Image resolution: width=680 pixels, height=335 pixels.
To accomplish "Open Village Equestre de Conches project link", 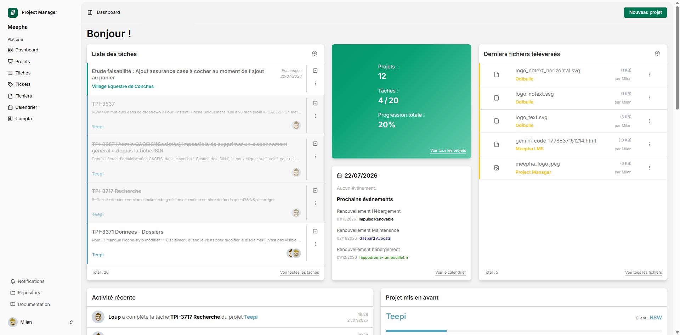I will 123,86.
